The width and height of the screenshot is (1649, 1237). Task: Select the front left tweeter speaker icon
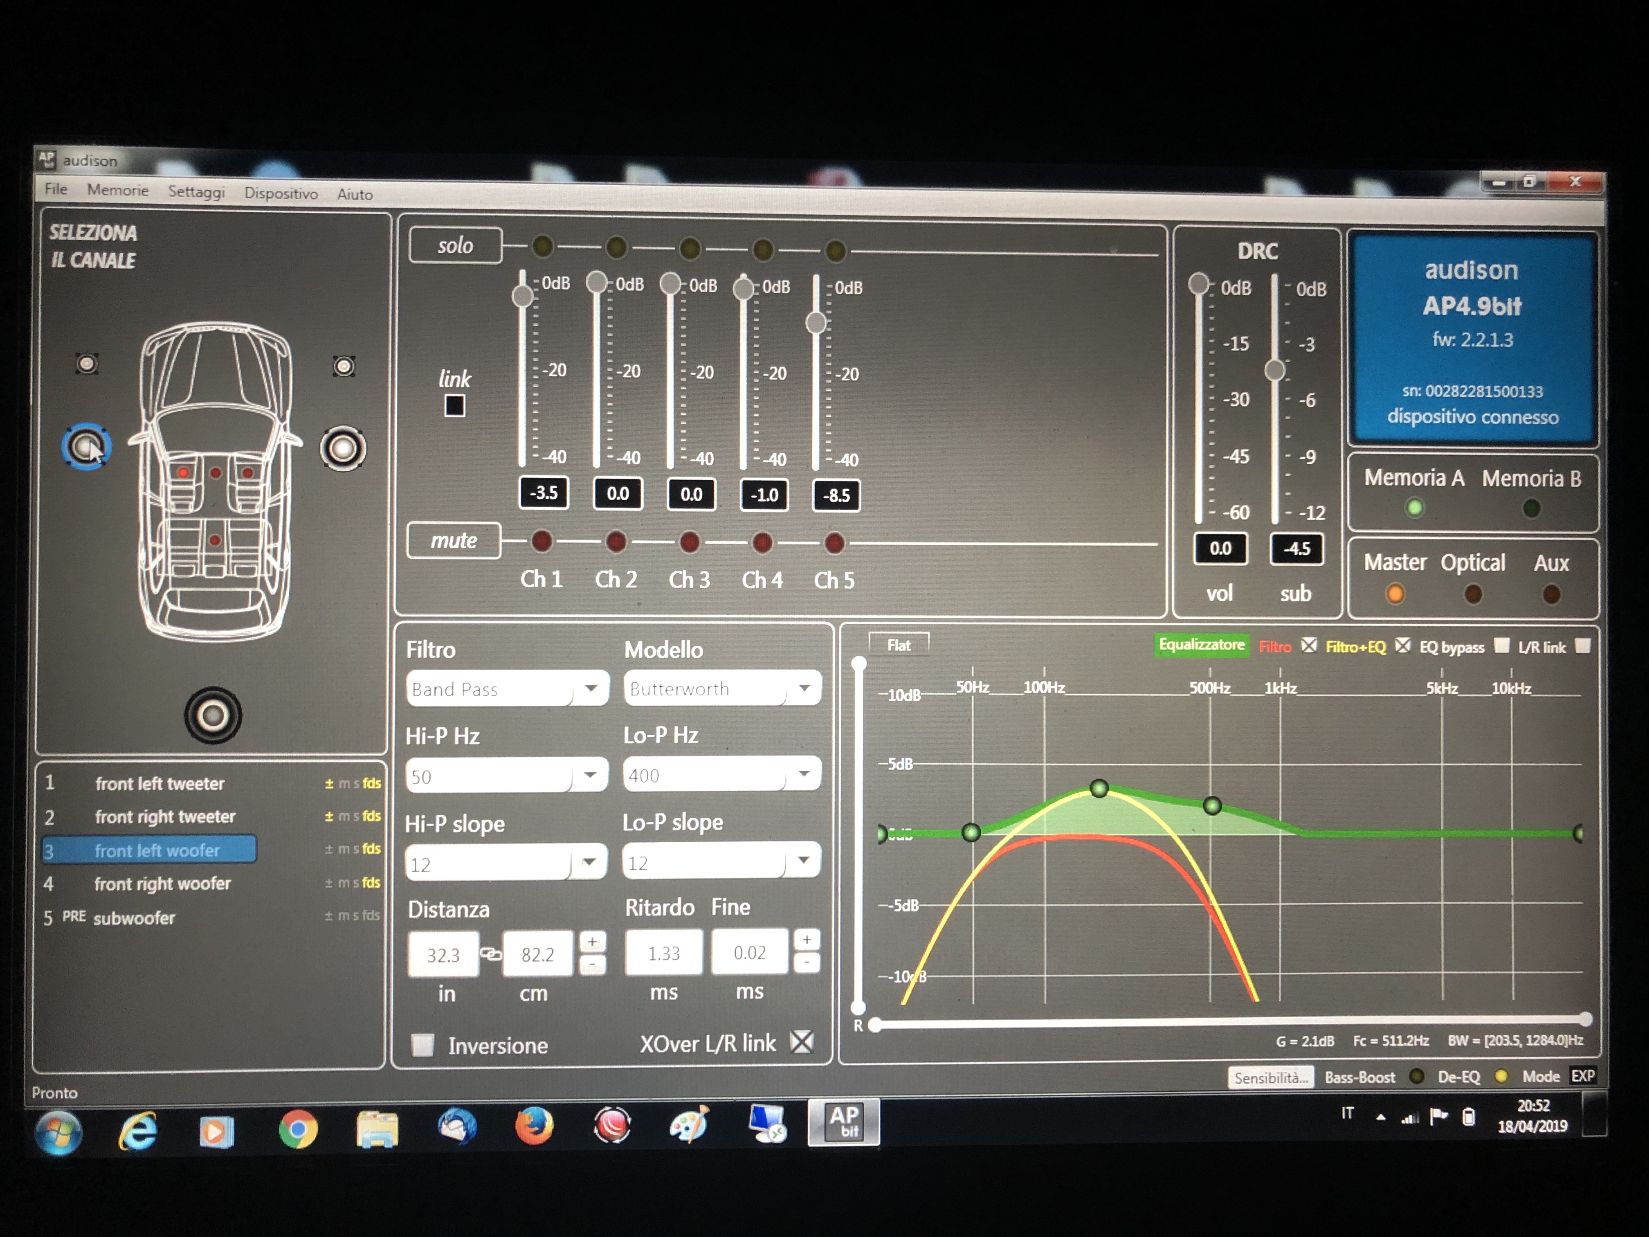(87, 364)
